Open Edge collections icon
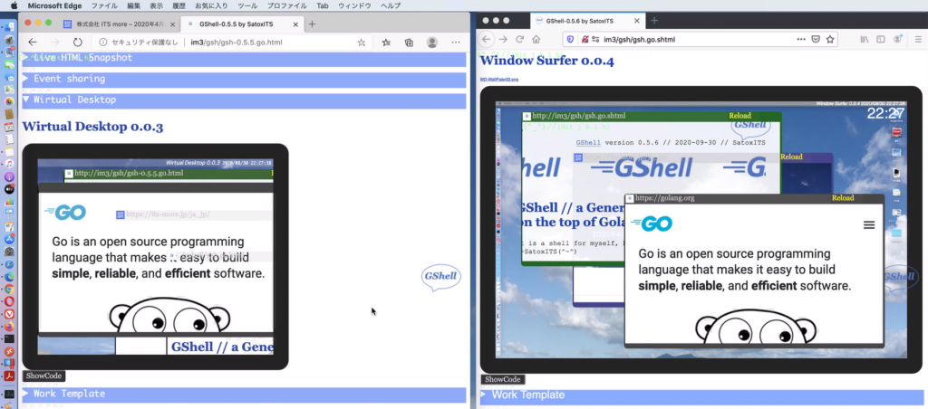 click(410, 42)
